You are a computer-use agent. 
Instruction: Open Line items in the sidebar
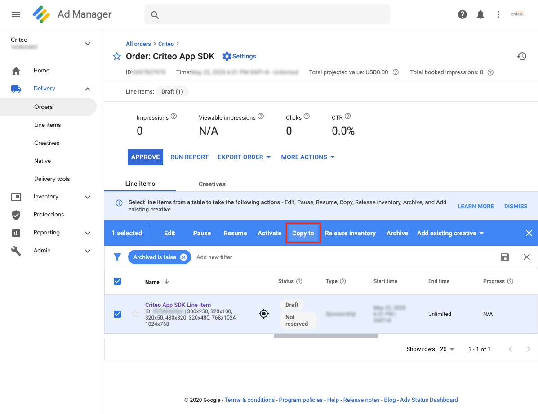(x=47, y=125)
